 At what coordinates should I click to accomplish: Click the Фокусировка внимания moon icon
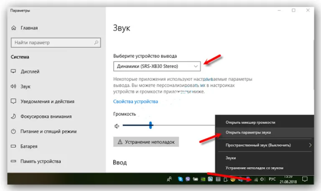pyautogui.click(x=13, y=116)
